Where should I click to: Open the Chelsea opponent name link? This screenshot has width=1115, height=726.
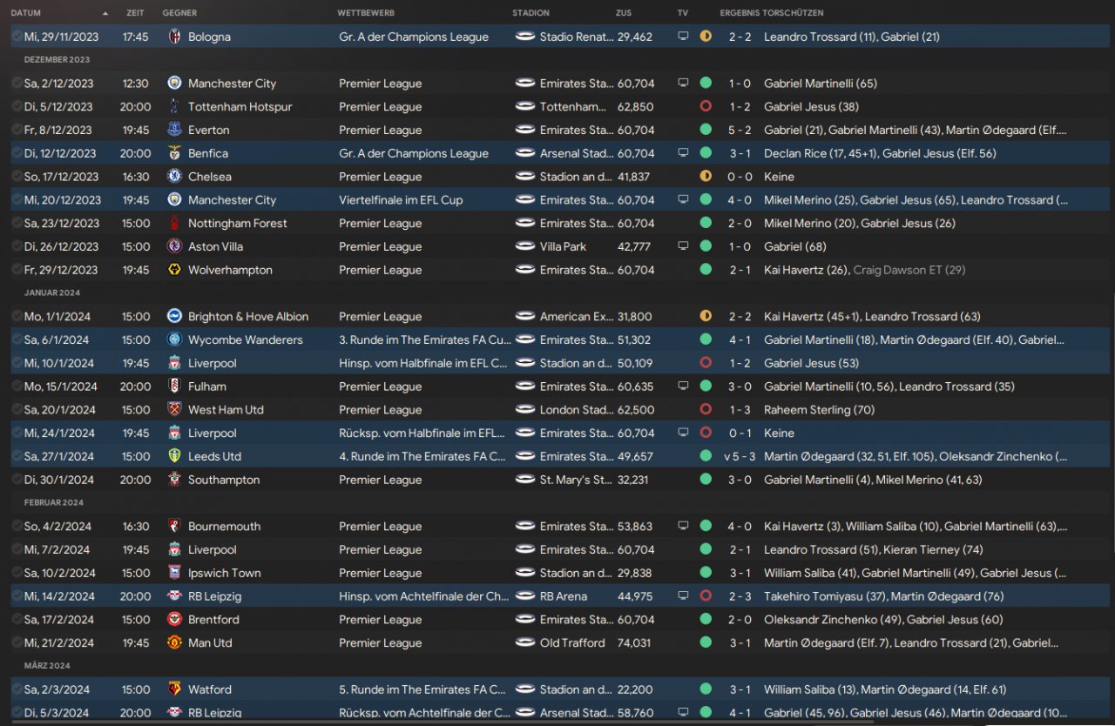210,176
